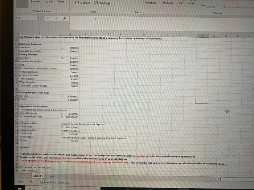Select column M header
This screenshot has width=254, height=190.
[202, 36]
